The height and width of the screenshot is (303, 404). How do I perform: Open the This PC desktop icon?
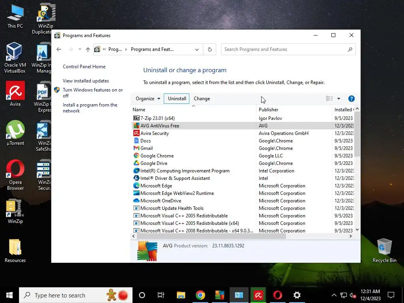click(15, 16)
